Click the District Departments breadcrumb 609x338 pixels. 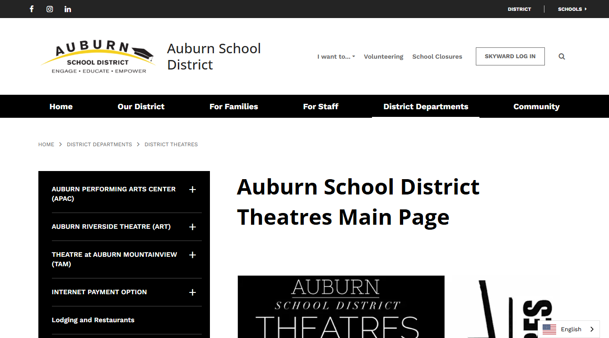point(99,144)
